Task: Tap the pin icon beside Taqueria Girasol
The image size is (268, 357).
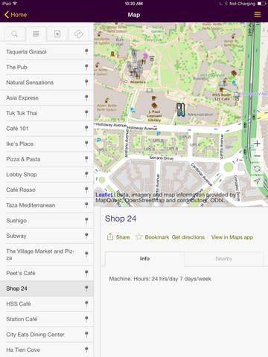Action: tap(86, 51)
